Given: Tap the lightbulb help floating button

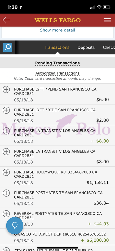Looking at the screenshot, I should coord(15,226).
